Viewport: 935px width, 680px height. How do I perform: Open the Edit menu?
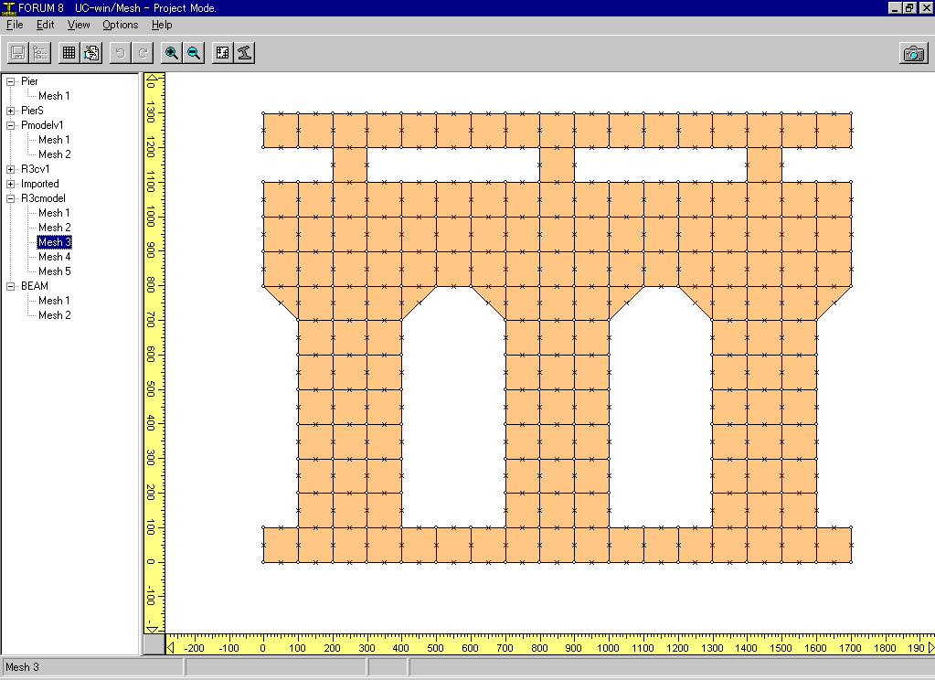click(46, 25)
